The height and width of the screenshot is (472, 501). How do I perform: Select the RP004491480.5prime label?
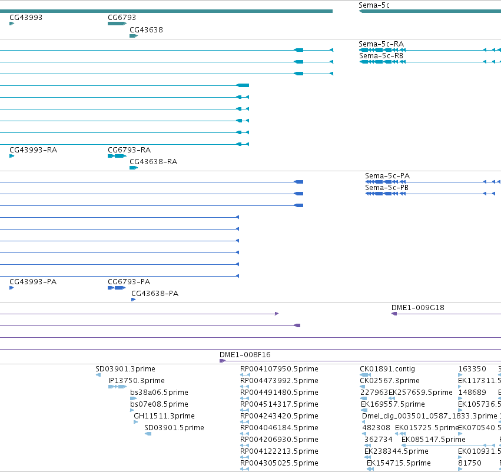pyautogui.click(x=279, y=393)
